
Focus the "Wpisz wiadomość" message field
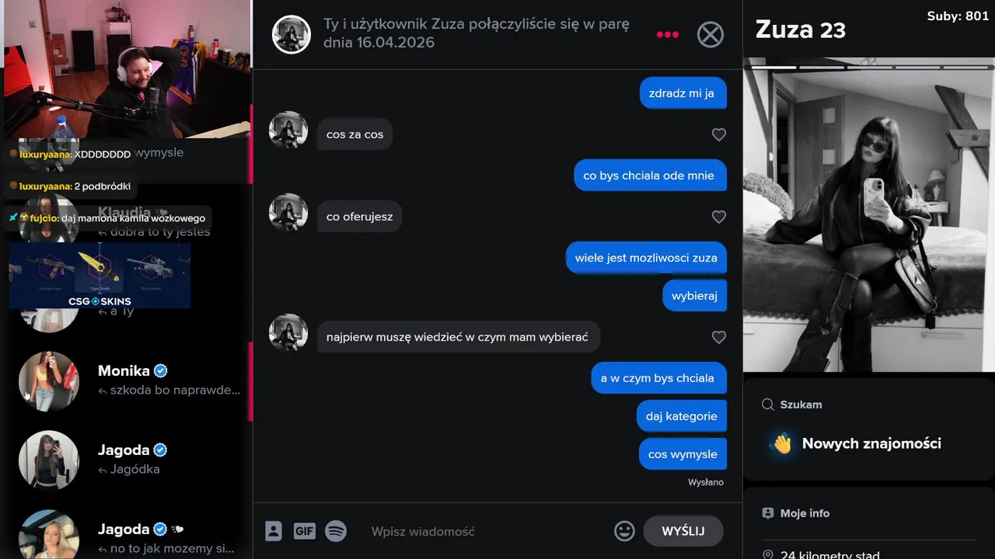[x=486, y=531]
